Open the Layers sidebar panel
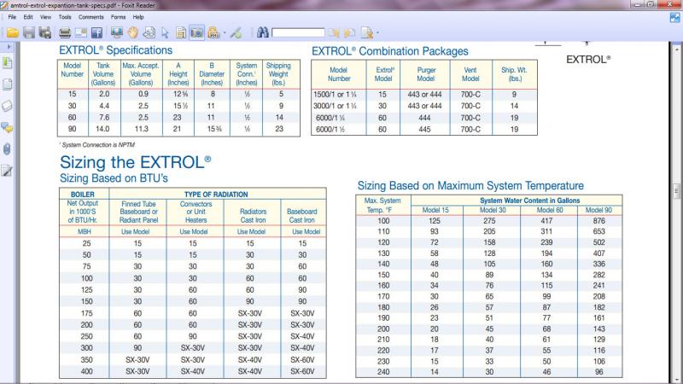This screenshot has height=384, width=683. click(8, 106)
